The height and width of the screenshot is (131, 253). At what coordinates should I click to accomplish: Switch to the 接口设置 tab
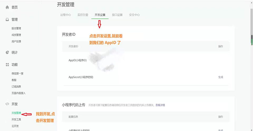point(117,15)
